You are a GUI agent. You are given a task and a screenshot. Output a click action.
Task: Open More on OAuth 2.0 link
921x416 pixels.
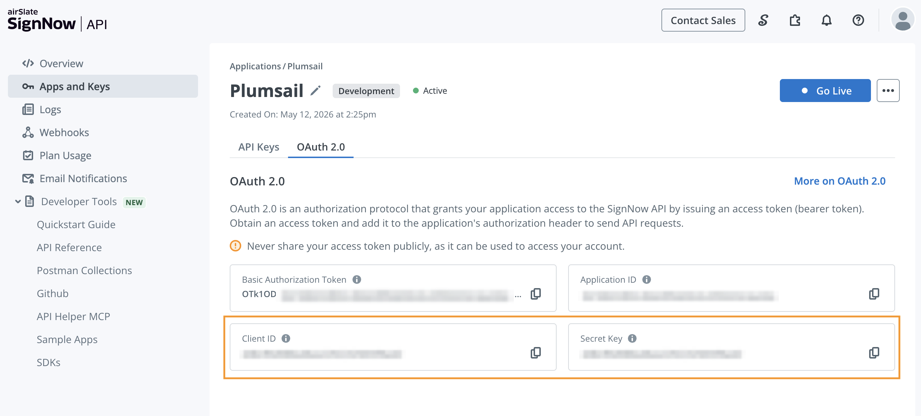840,181
